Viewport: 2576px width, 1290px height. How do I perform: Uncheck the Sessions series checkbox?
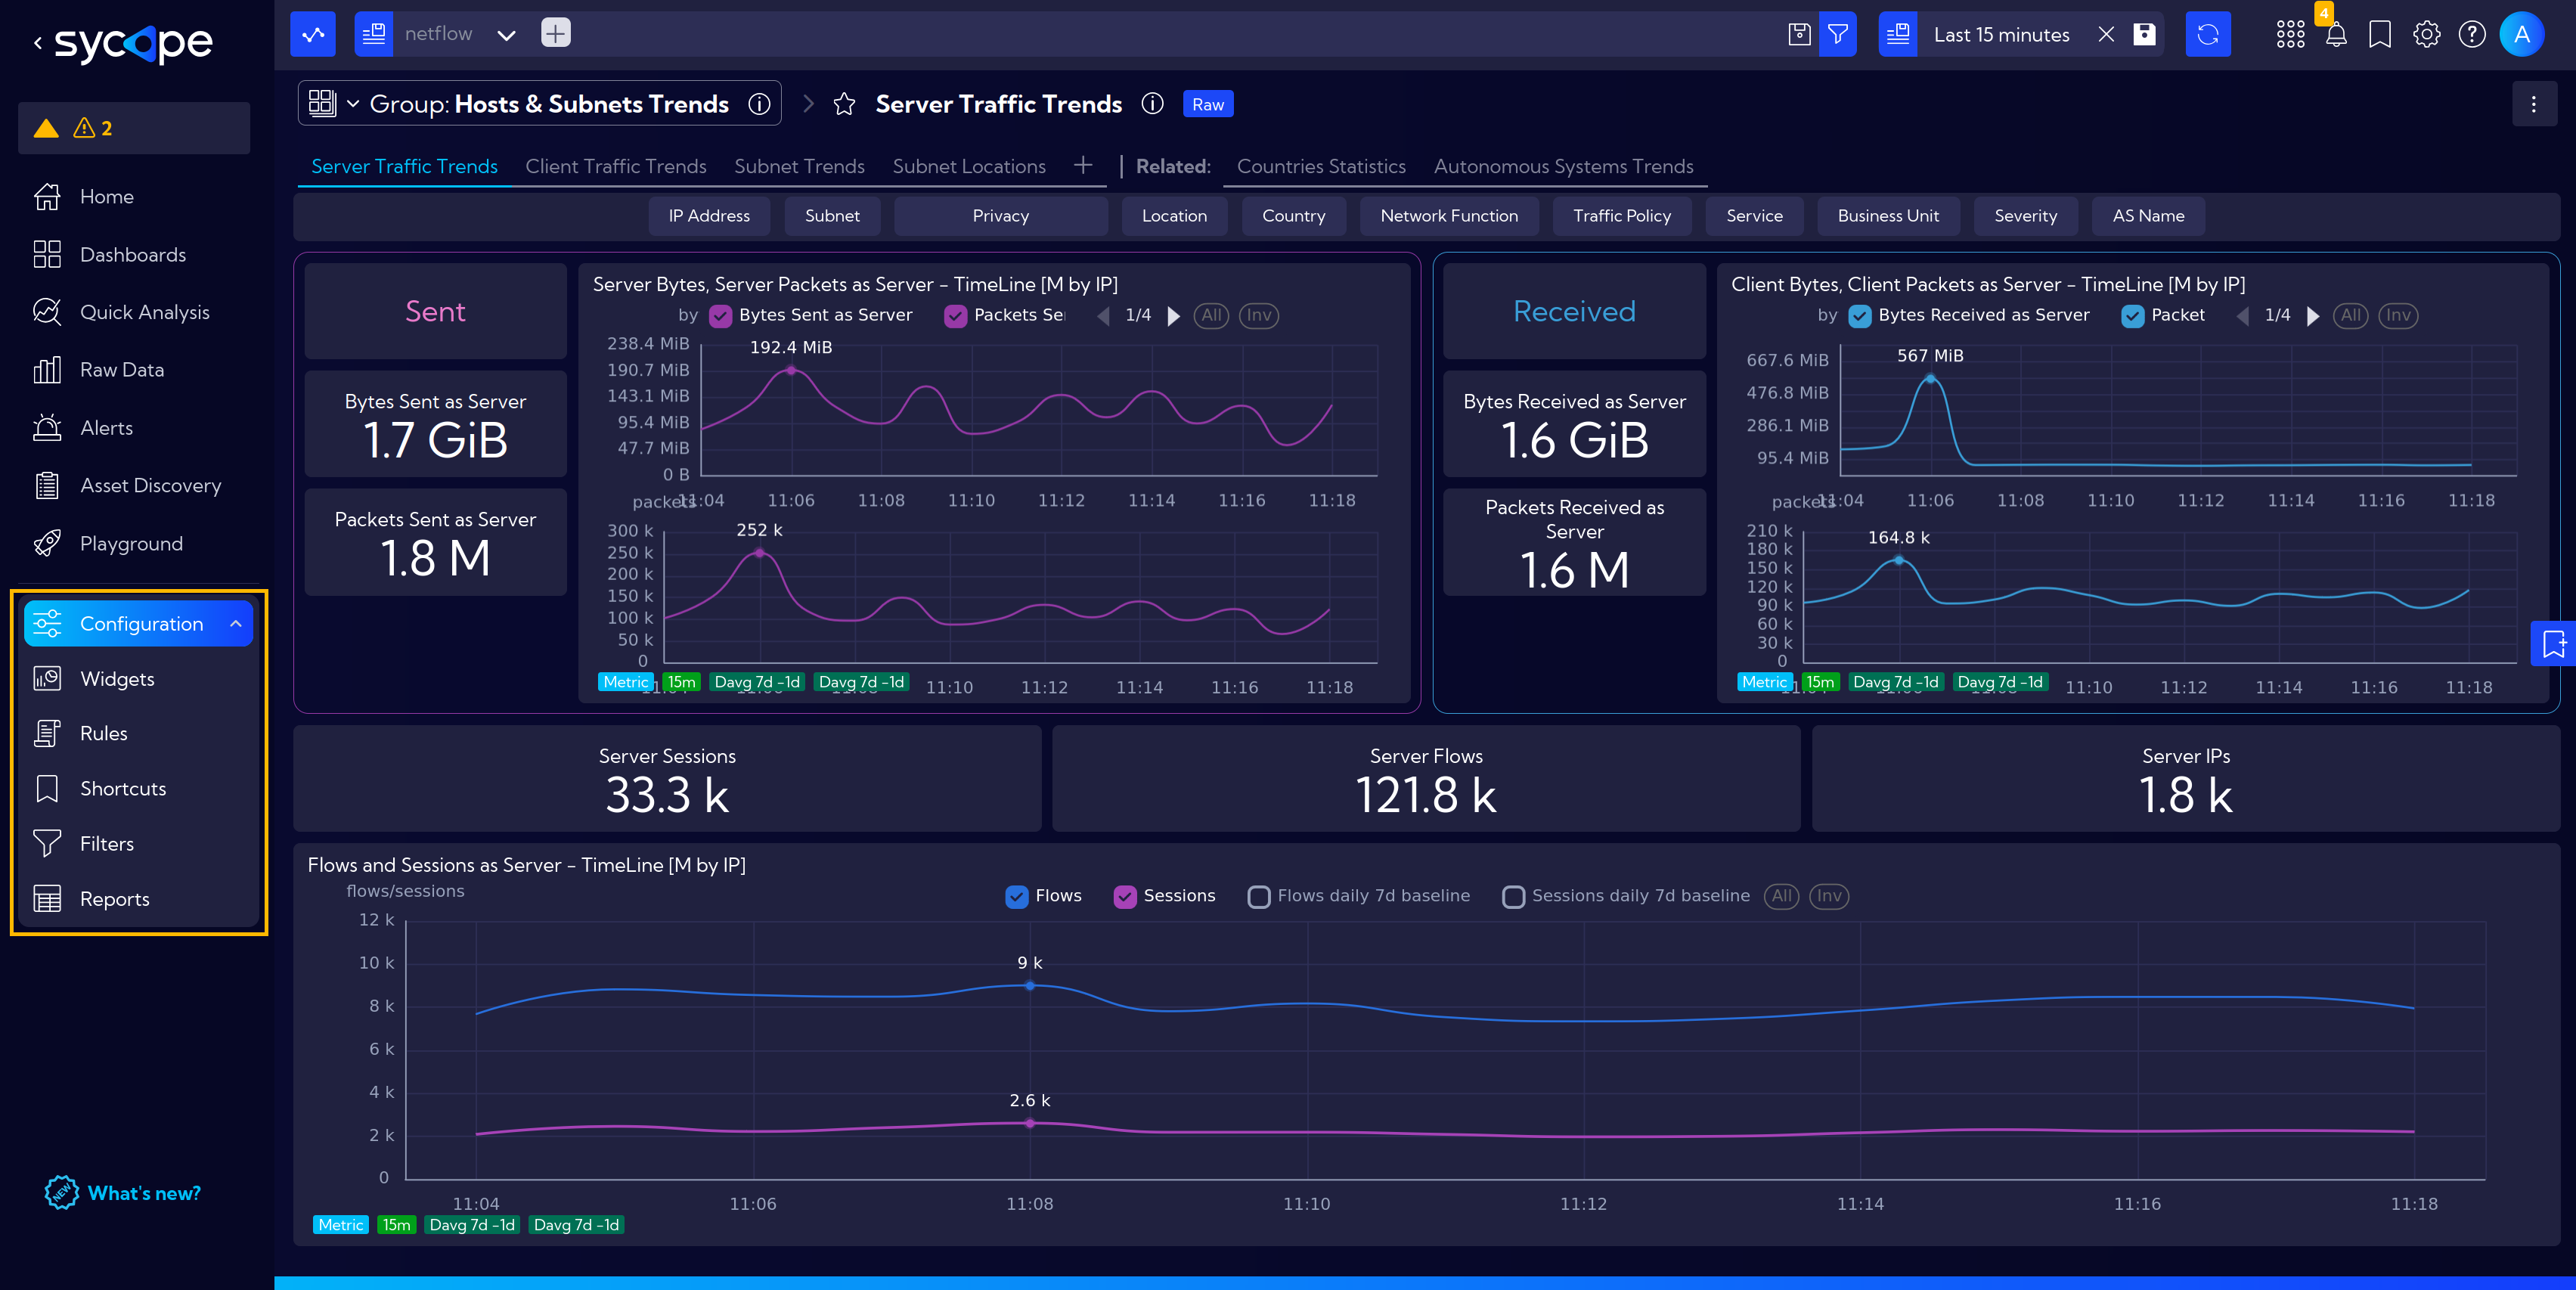pyautogui.click(x=1125, y=897)
